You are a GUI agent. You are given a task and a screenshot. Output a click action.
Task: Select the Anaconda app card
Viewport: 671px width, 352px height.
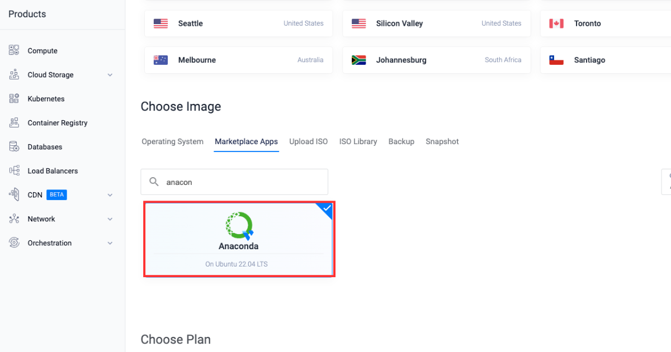coord(239,239)
